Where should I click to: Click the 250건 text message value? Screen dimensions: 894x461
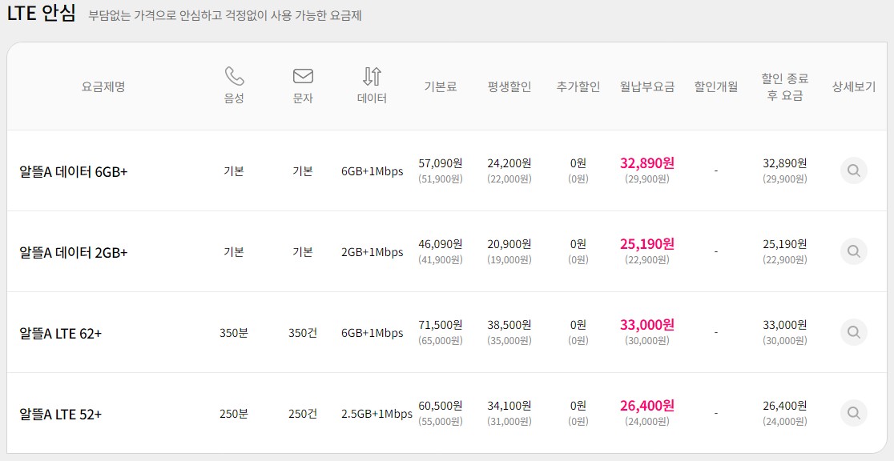coord(303,414)
